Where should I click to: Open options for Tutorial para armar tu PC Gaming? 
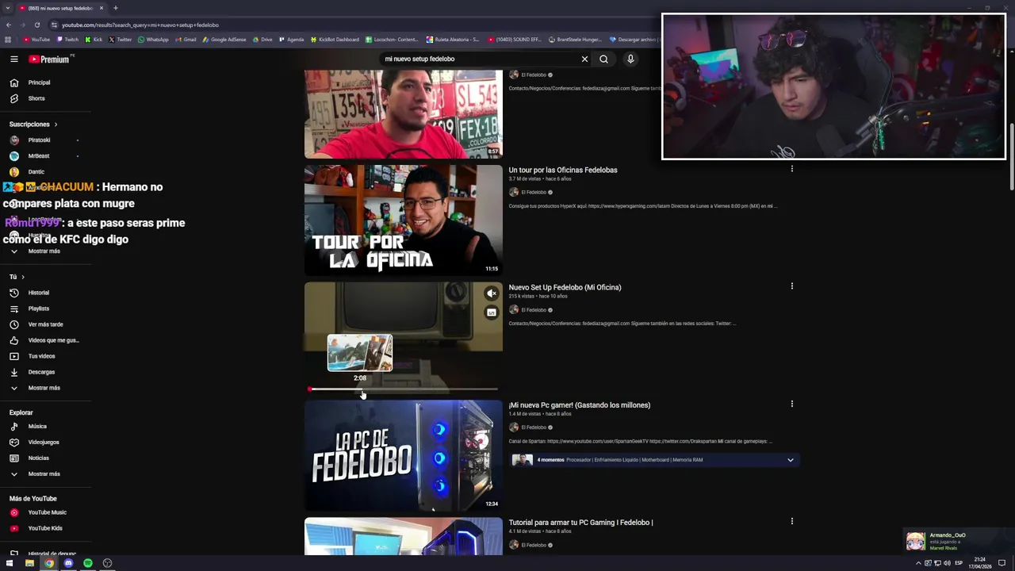pyautogui.click(x=791, y=521)
